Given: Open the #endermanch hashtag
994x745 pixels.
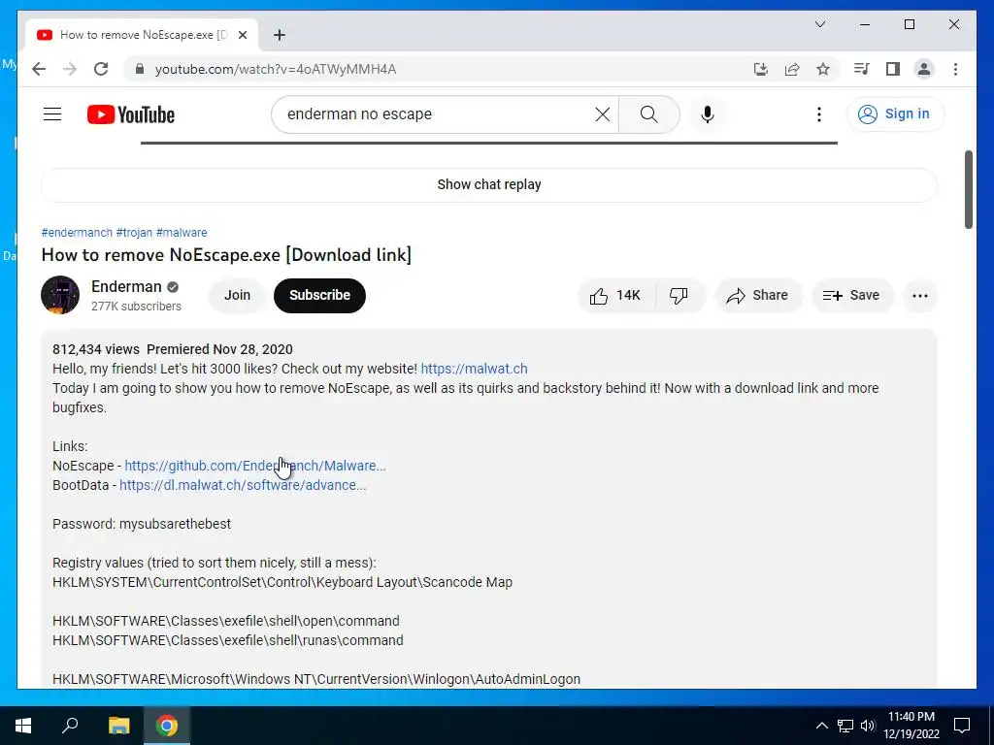Looking at the screenshot, I should (x=77, y=233).
